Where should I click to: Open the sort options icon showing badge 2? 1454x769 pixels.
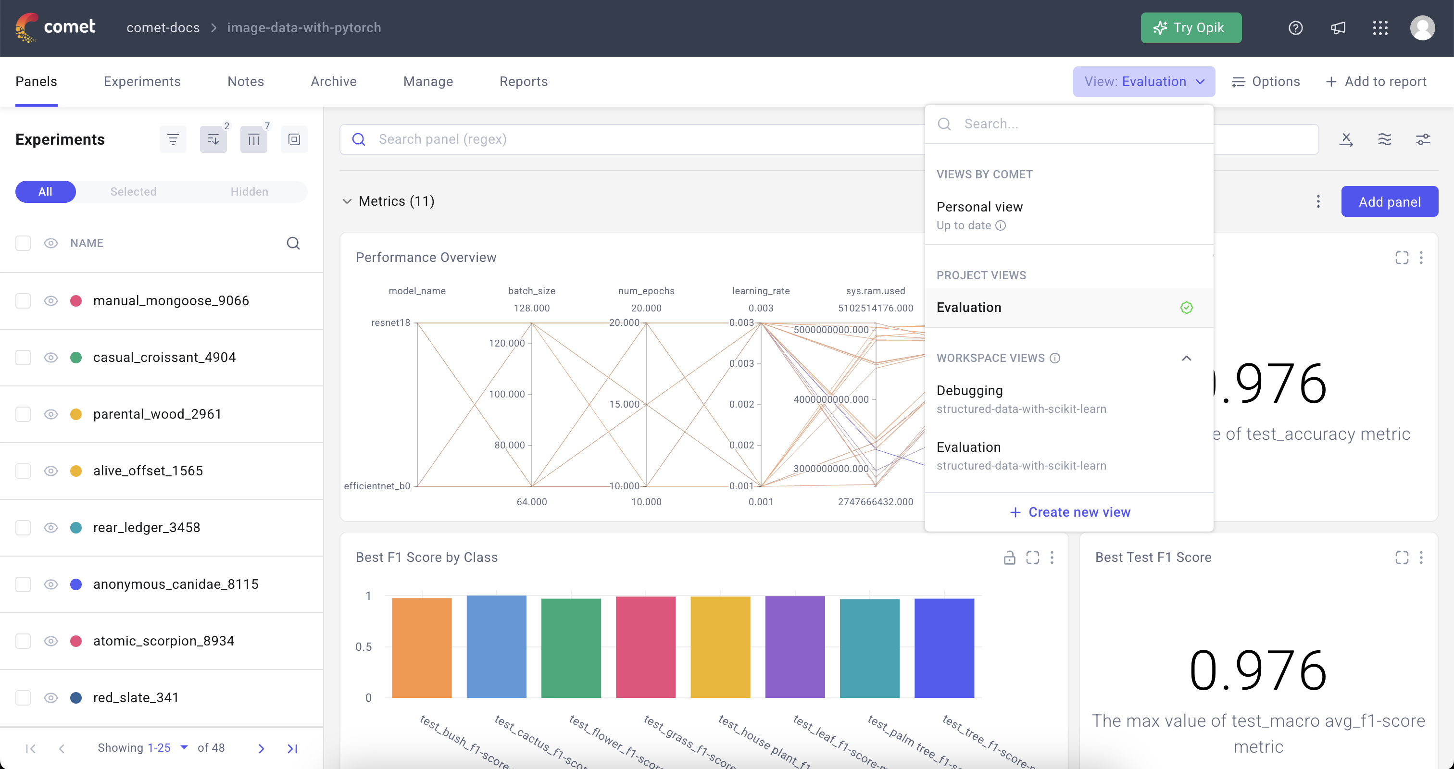(213, 139)
